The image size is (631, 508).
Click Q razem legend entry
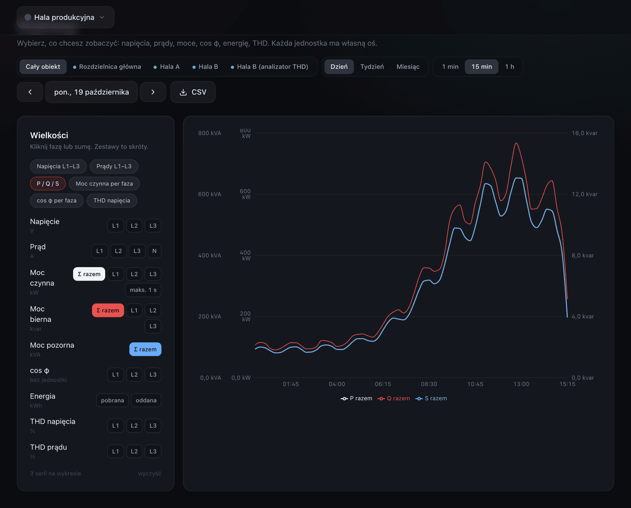(394, 398)
